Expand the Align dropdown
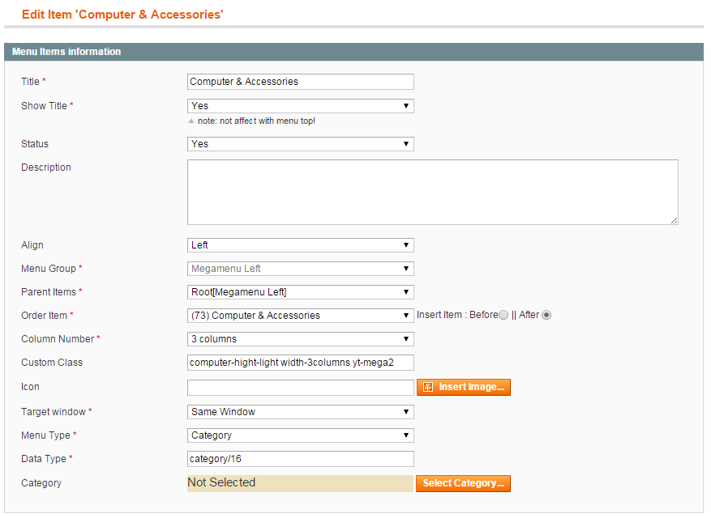This screenshot has width=711, height=518. pos(300,245)
